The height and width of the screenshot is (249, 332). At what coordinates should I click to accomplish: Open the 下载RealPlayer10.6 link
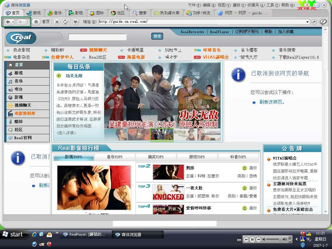299,57
